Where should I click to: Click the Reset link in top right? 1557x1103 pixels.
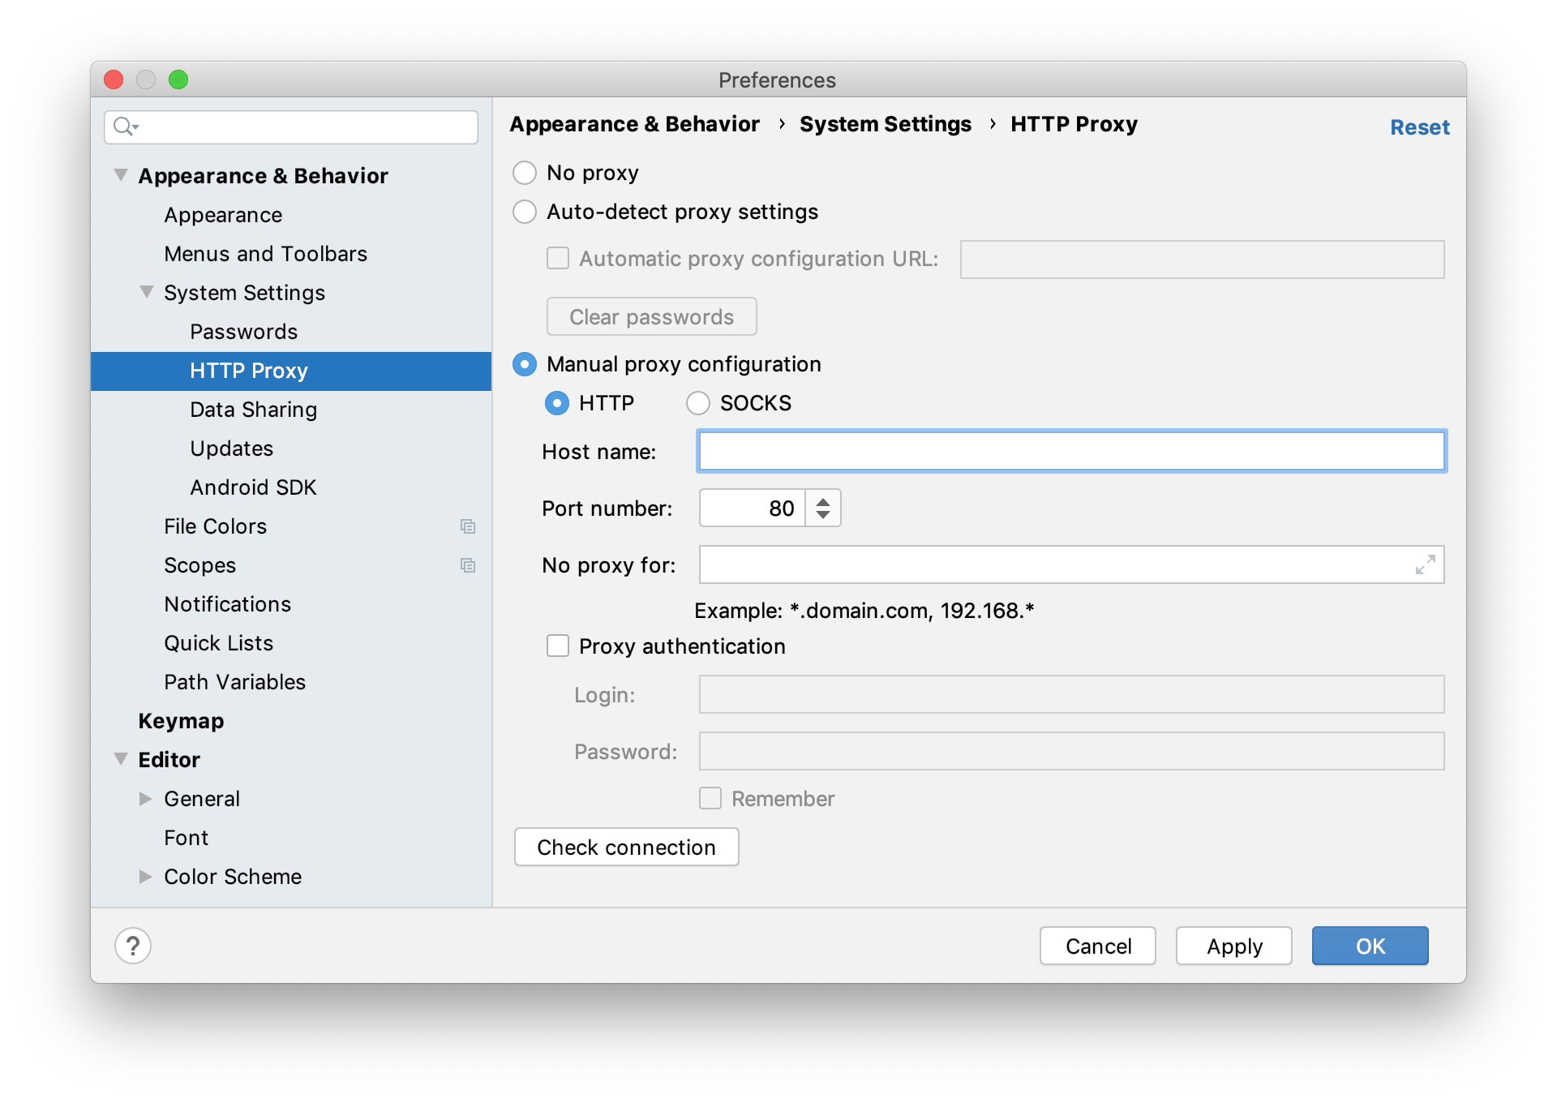(1418, 127)
